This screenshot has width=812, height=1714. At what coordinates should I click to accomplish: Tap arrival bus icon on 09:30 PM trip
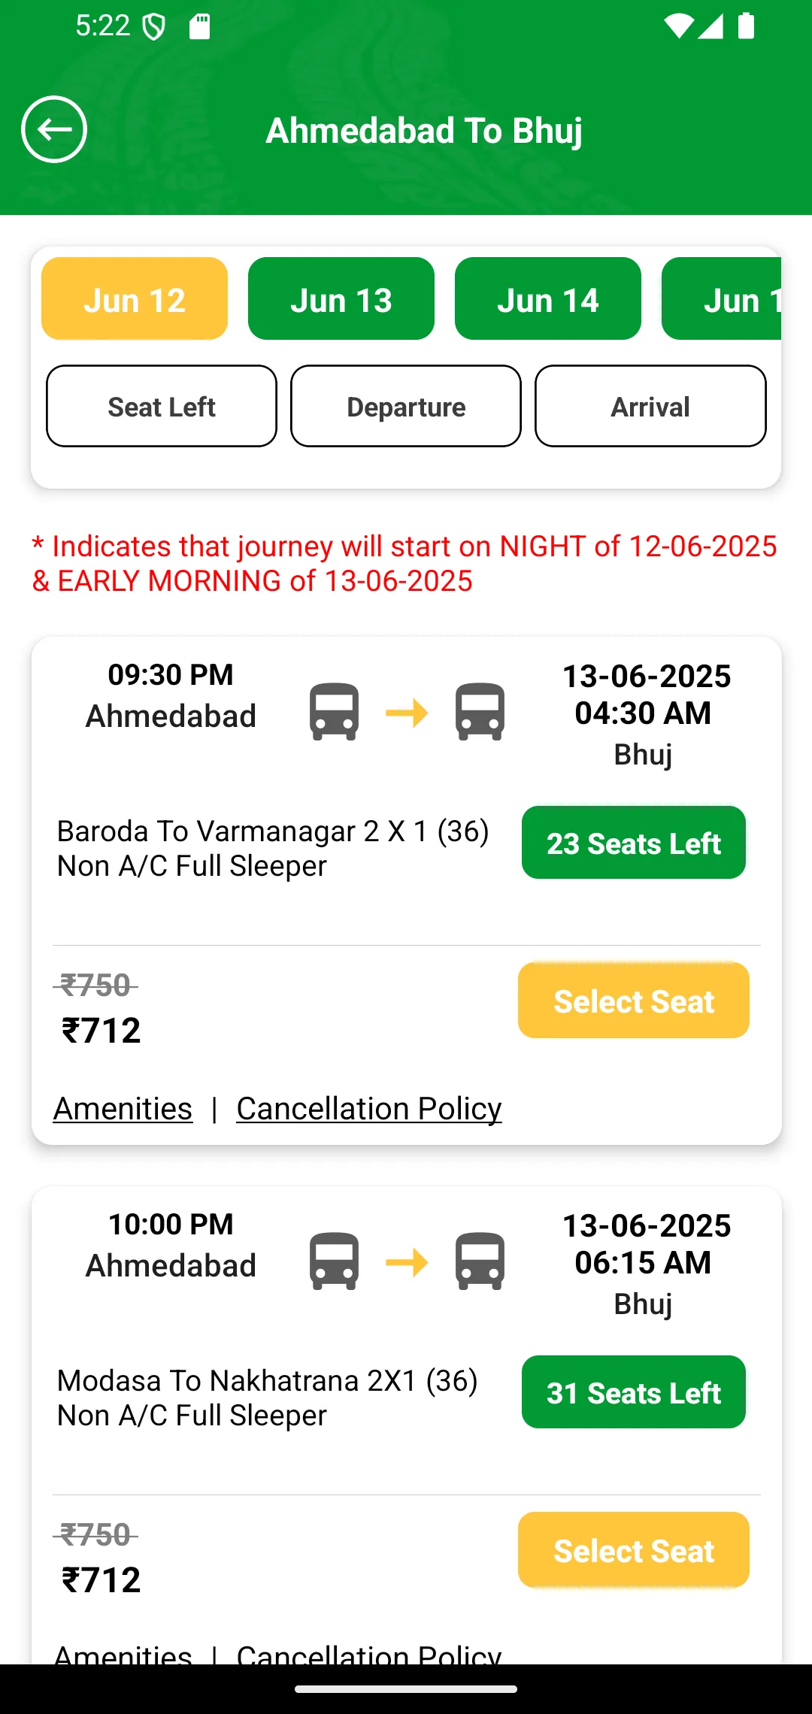click(480, 711)
